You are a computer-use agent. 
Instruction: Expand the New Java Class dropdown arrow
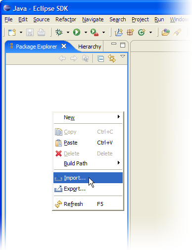pos(150,32)
